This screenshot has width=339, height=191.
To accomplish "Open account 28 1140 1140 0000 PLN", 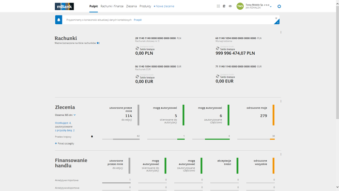I will coord(155,38).
